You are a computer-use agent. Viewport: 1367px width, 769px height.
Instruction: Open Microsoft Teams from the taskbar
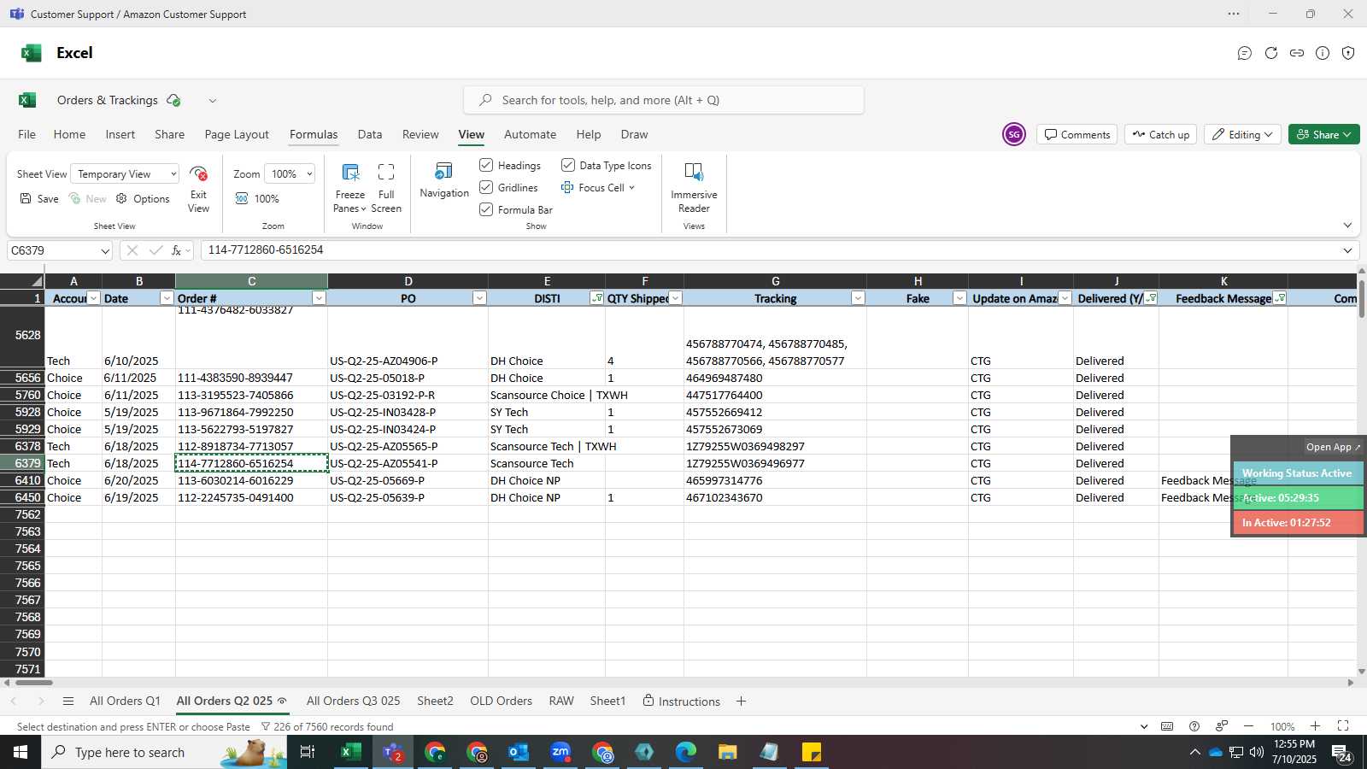pyautogui.click(x=393, y=752)
